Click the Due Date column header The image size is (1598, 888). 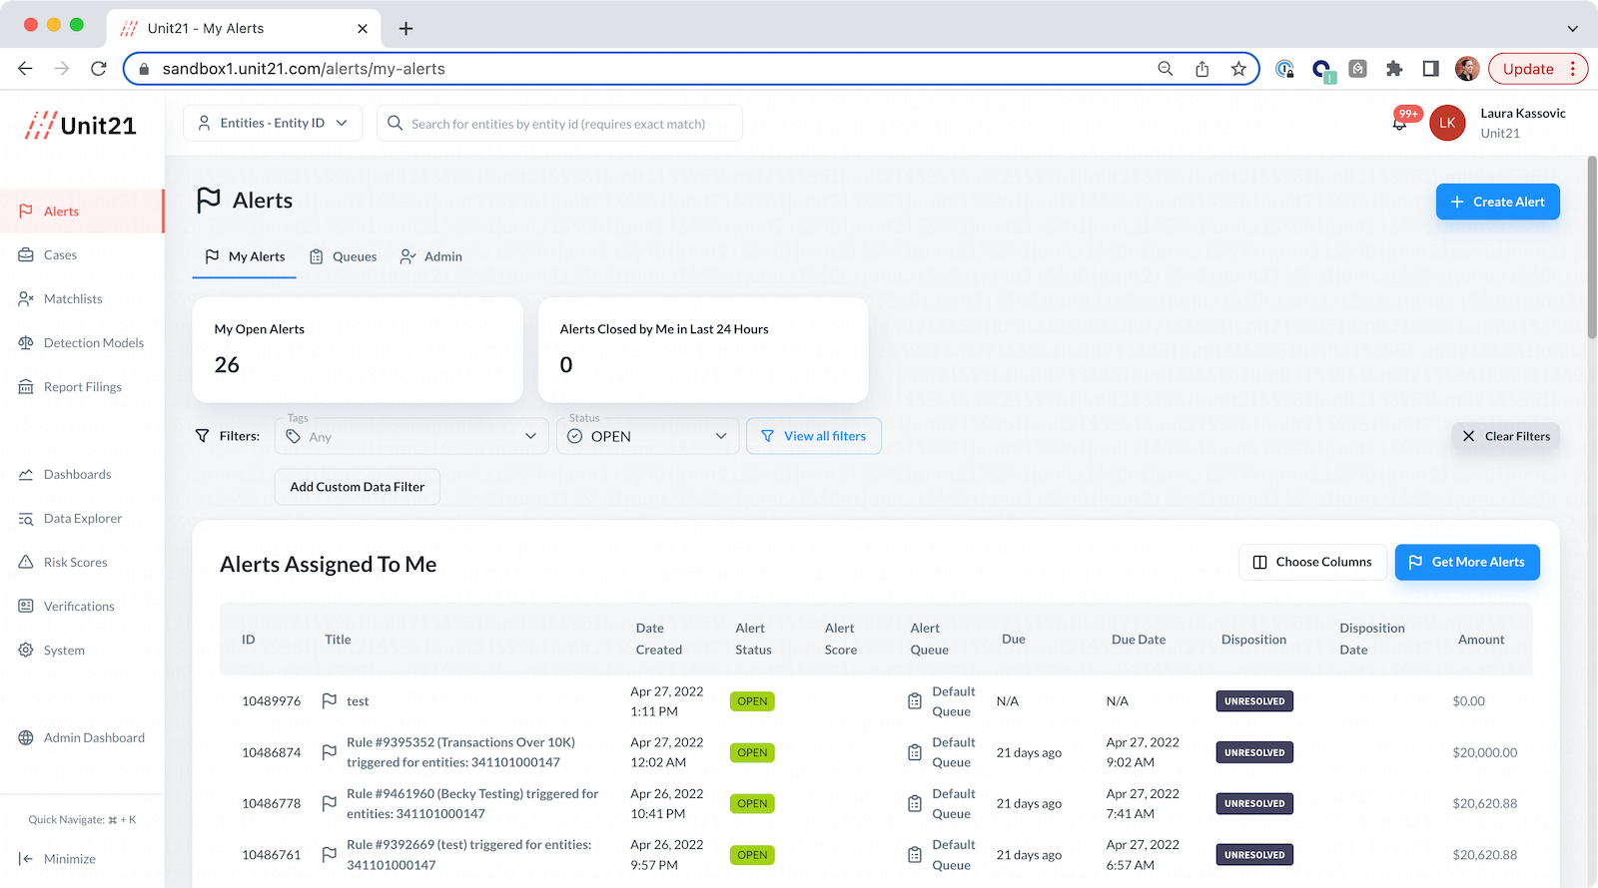point(1139,640)
